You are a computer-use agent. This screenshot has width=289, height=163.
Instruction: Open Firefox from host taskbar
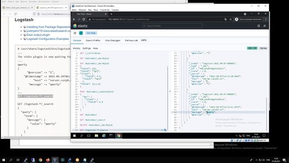point(48,160)
